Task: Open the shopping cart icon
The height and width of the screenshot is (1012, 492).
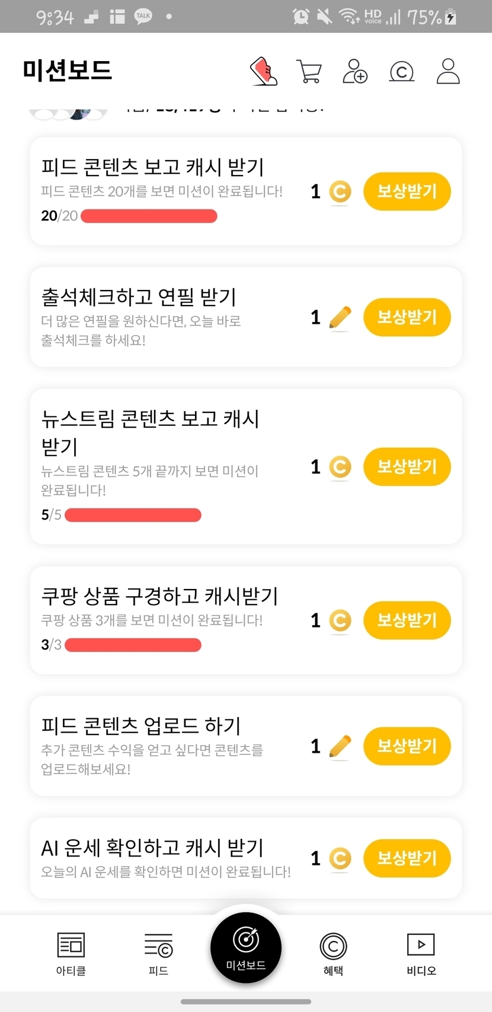Action: [309, 71]
